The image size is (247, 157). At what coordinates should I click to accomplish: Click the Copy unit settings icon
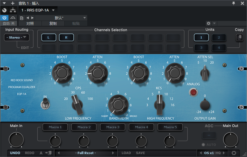point(239,38)
